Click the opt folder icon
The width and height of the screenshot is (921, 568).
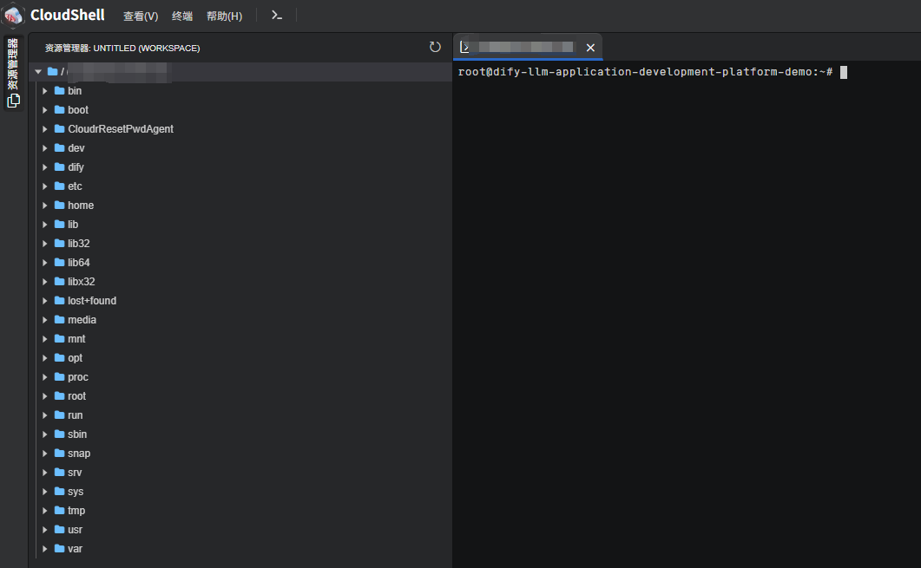[x=59, y=358]
